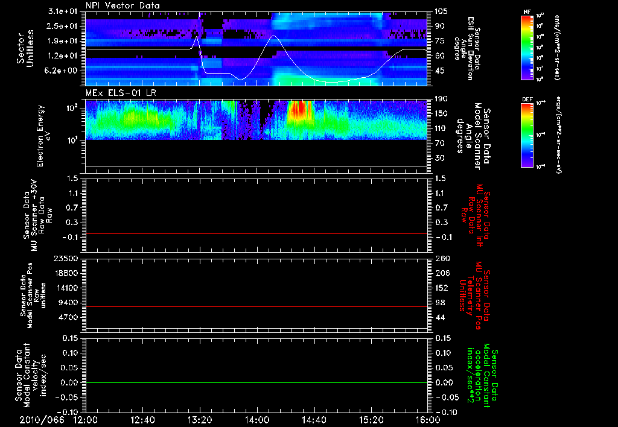Click the green line in velocity panel

pyautogui.click(x=256, y=382)
